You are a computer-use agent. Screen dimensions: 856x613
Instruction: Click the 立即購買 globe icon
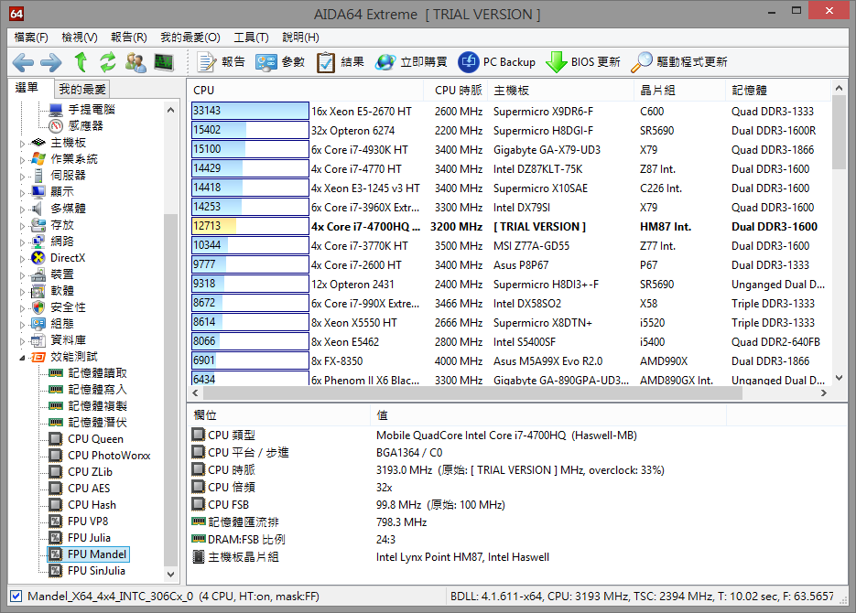385,62
